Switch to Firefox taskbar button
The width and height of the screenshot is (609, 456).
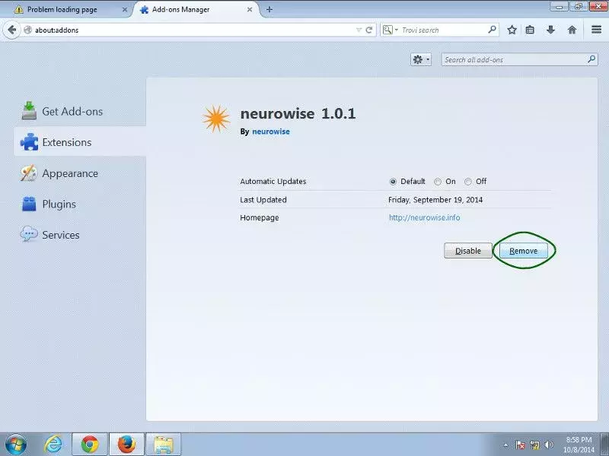click(126, 445)
